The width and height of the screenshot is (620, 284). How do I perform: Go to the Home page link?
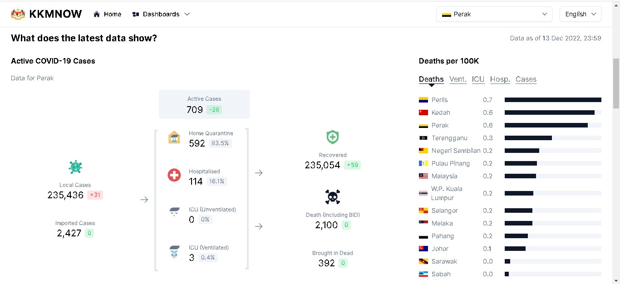tap(112, 14)
